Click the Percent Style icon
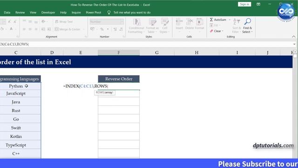298x168 pixels. tap(102, 29)
